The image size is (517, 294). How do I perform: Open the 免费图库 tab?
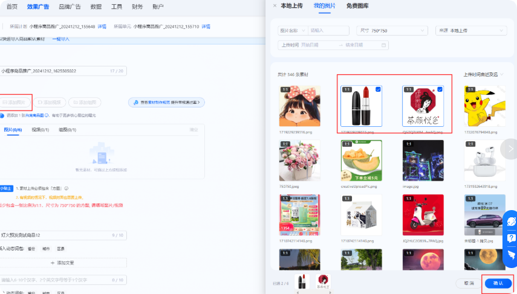(357, 5)
